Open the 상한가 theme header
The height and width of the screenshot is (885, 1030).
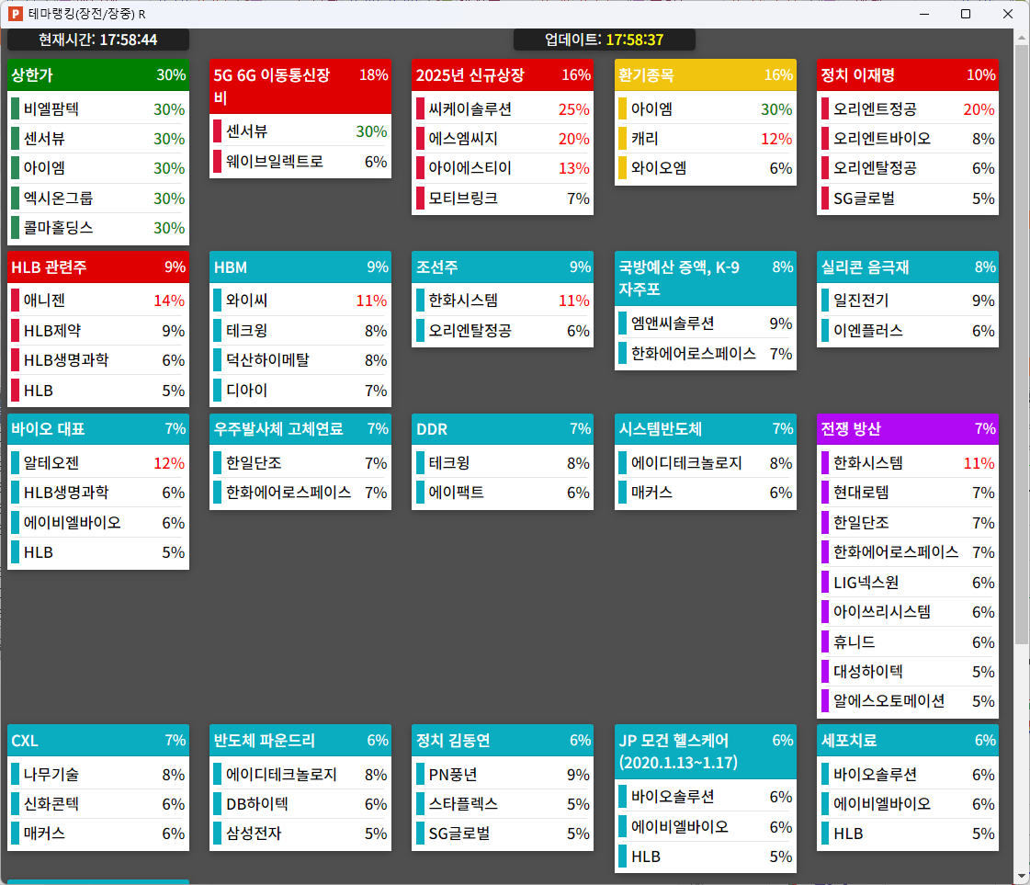point(98,75)
